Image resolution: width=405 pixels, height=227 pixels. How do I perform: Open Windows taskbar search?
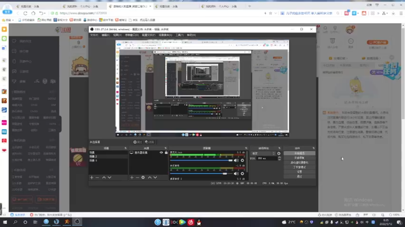(15, 222)
